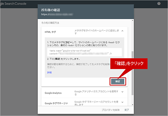Click the 所有権の確認 dialog title
168x116 pixels.
pos(51,10)
